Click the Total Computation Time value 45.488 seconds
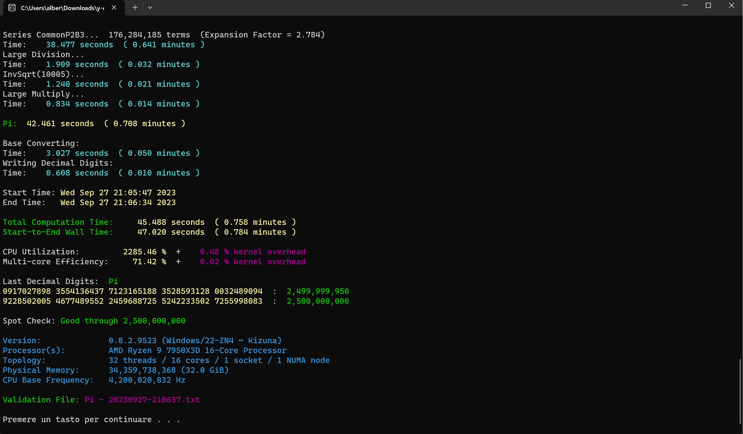Viewport: 743px width, 434px height. tap(171, 222)
